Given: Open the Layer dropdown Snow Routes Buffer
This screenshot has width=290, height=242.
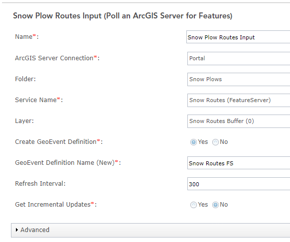Looking at the screenshot, I should pos(239,121).
